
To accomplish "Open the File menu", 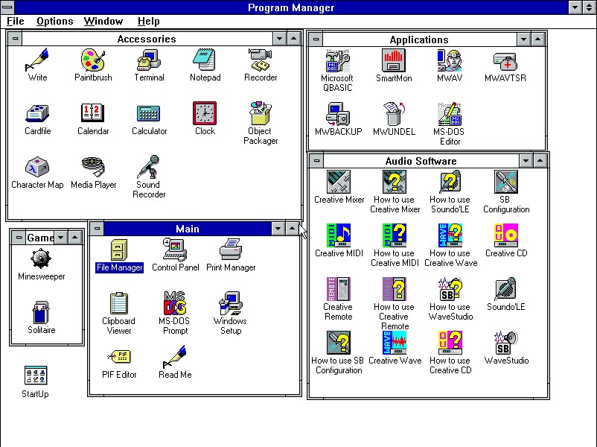I will pos(15,22).
